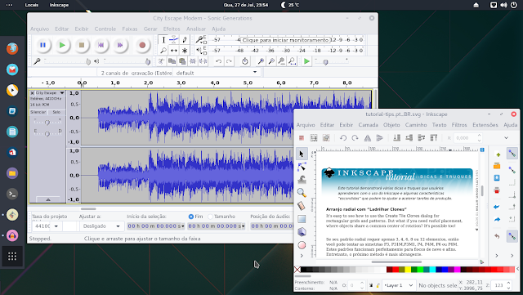
Task: Click Audacity's Silence audio icon
Action: click(x=203, y=61)
